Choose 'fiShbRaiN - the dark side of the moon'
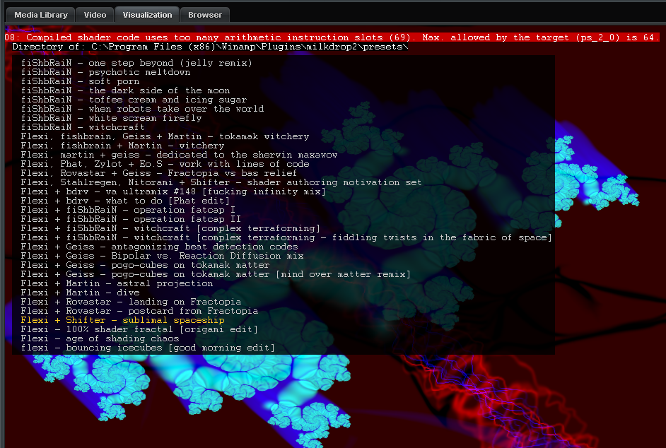The height and width of the screenshot is (448, 666). pyautogui.click(x=125, y=90)
